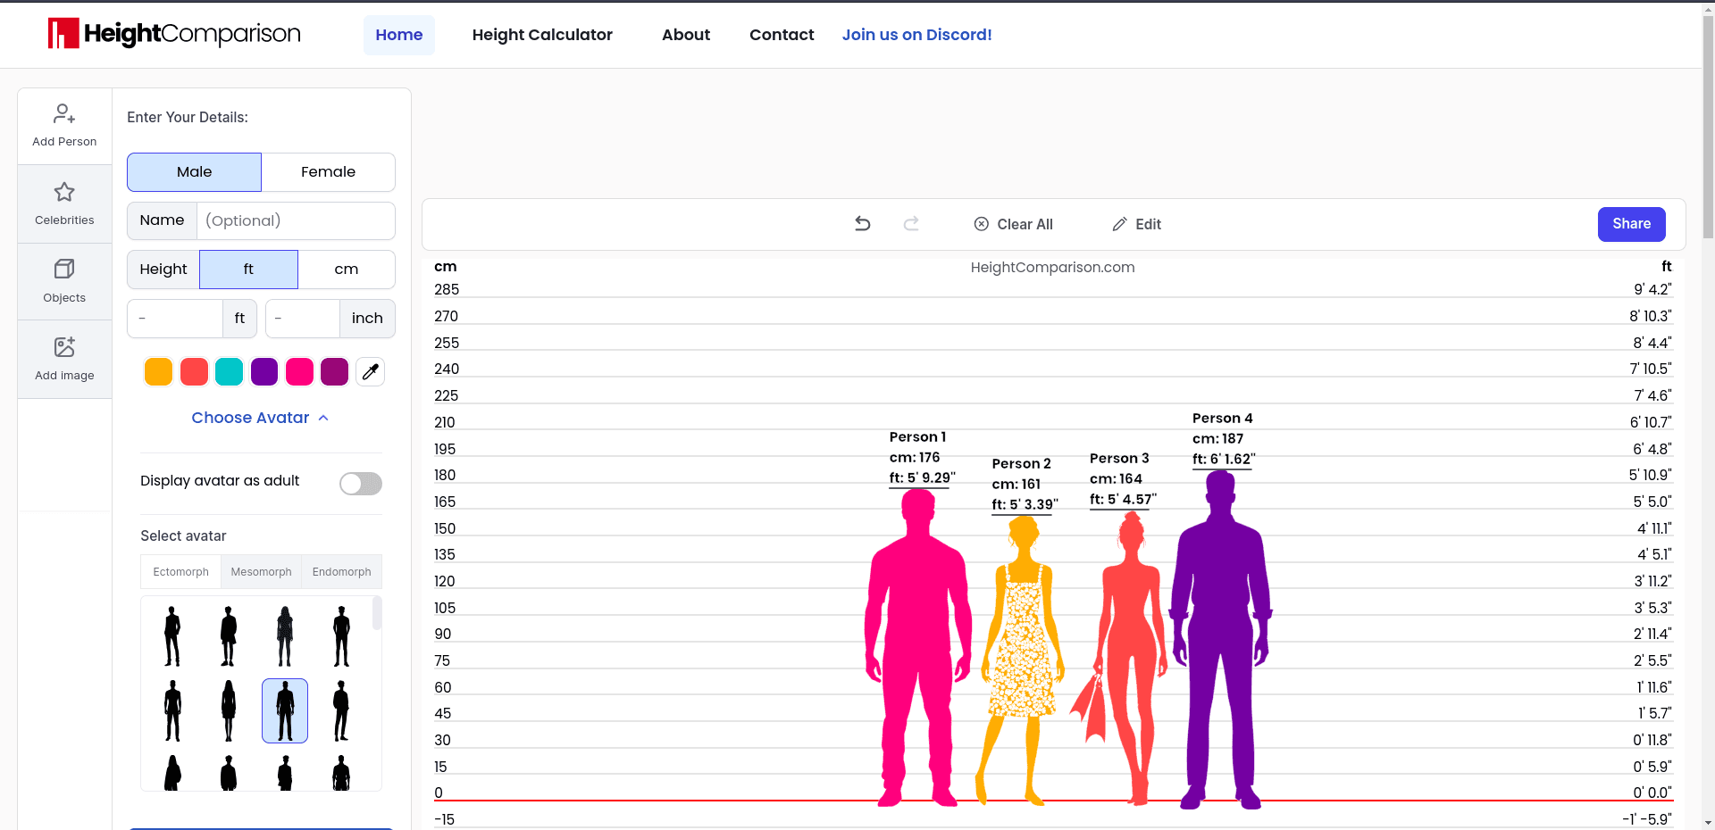The width and height of the screenshot is (1715, 830).
Task: Open the Celebrities panel
Action: [63, 203]
